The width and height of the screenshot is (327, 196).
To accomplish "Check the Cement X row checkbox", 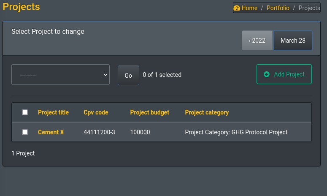I will click(x=25, y=132).
